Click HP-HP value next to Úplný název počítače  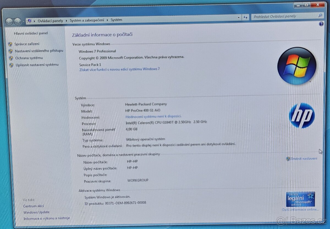132,168
